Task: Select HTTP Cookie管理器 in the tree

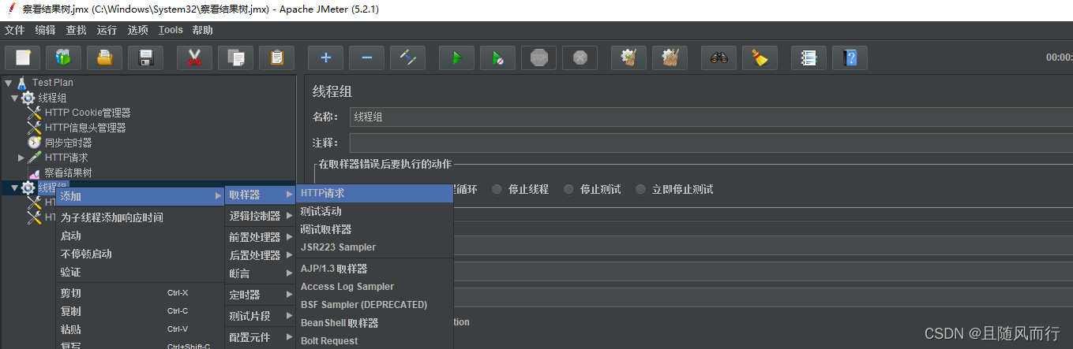Action: click(88, 113)
